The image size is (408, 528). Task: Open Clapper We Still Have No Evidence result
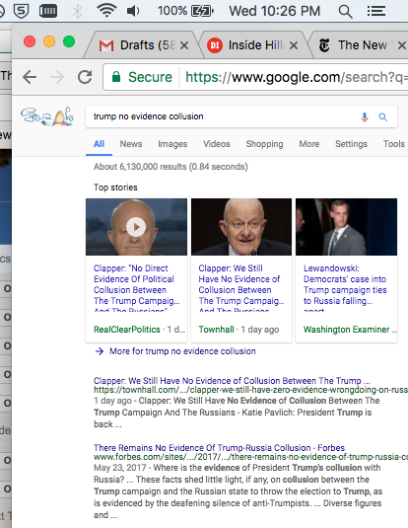point(232,381)
